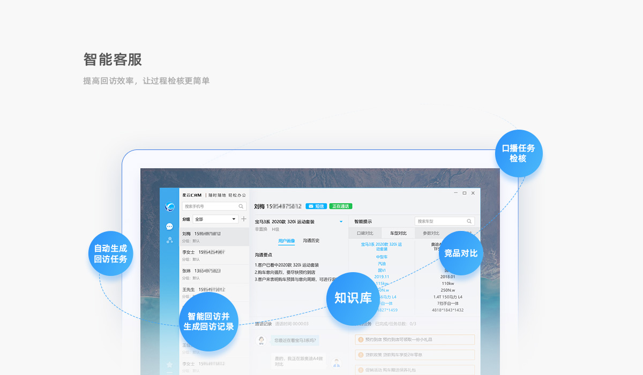Click the 4818*1843*1432 dimensions cell
The width and height of the screenshot is (643, 375).
coord(448,310)
